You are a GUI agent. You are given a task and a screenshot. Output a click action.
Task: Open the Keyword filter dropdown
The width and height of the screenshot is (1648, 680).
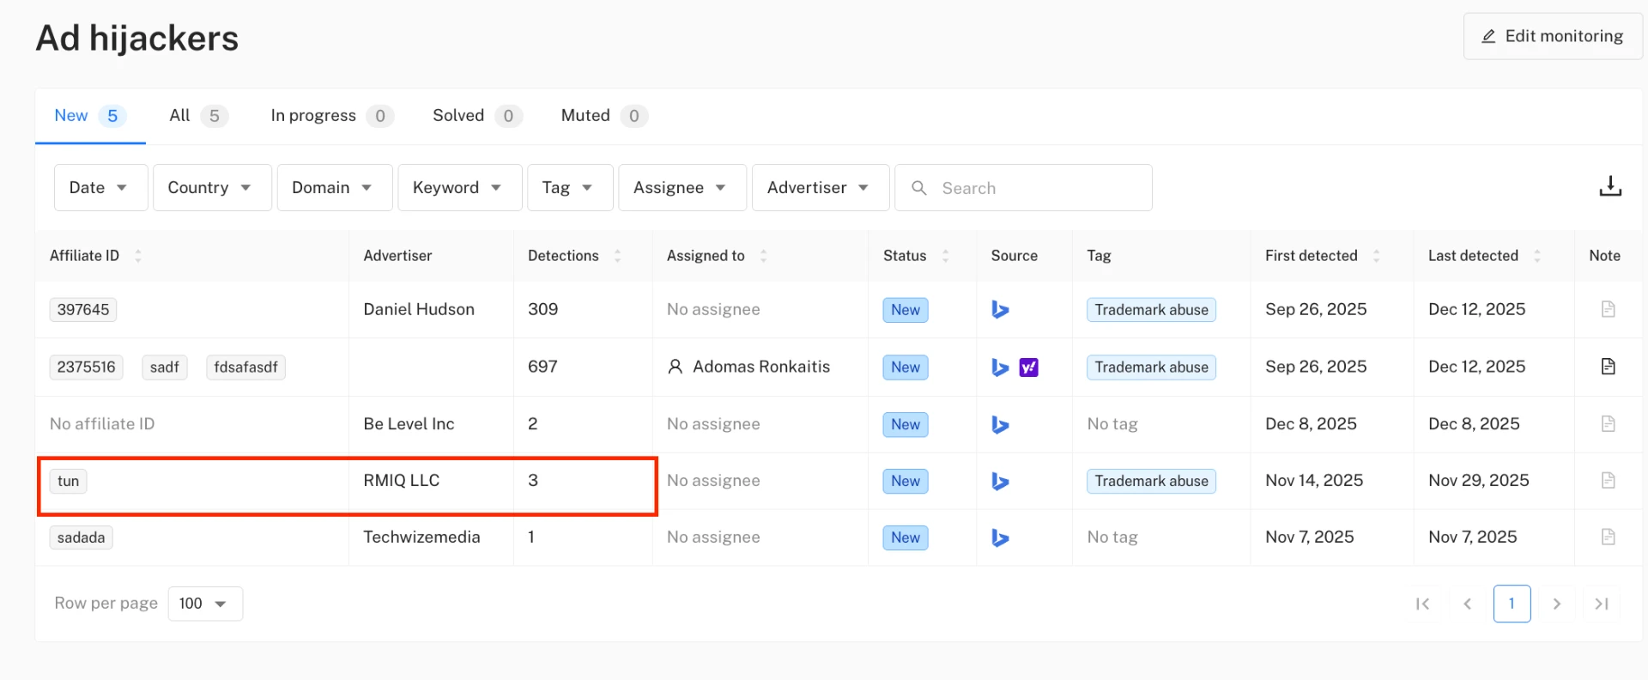459,187
